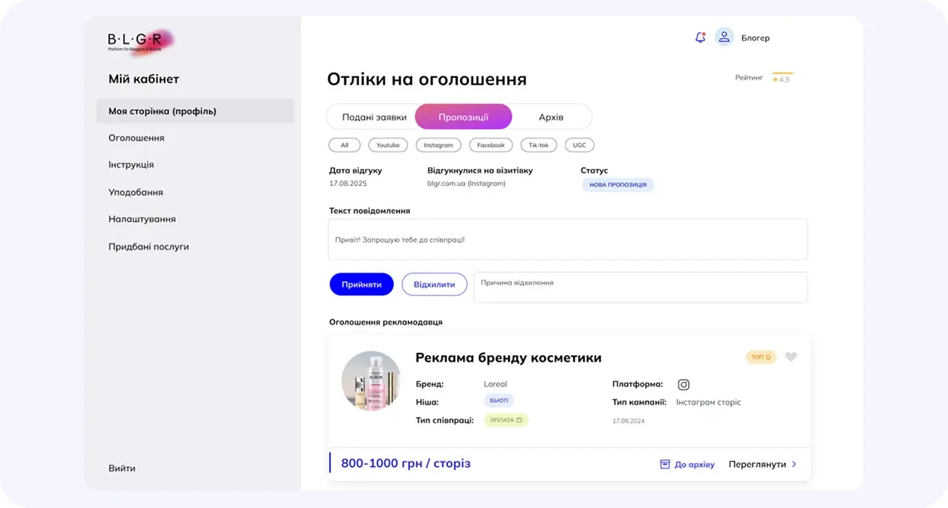Toggle the heart favorite icon on ad
The image size is (948, 508).
(791, 357)
